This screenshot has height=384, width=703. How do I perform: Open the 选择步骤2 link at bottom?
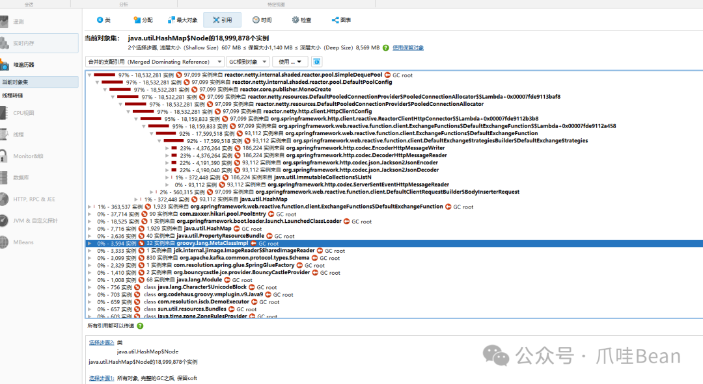pos(100,342)
